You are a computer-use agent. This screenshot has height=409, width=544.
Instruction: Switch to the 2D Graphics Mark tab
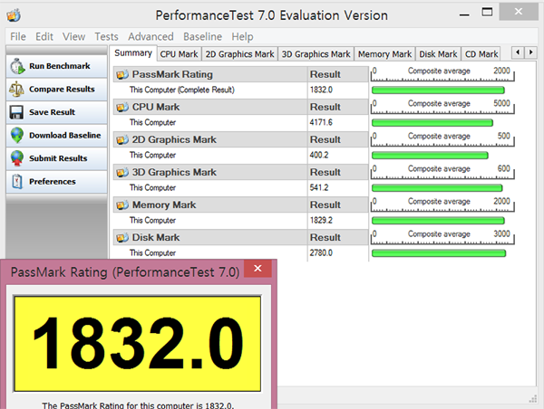pos(239,54)
